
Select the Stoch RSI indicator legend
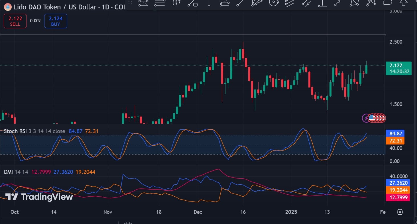15,131
